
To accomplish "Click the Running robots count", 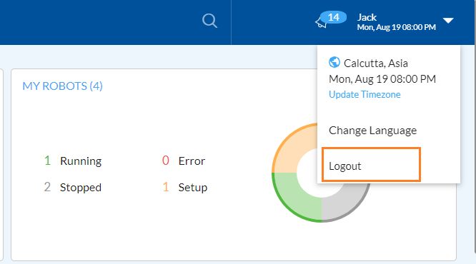I will (x=47, y=161).
